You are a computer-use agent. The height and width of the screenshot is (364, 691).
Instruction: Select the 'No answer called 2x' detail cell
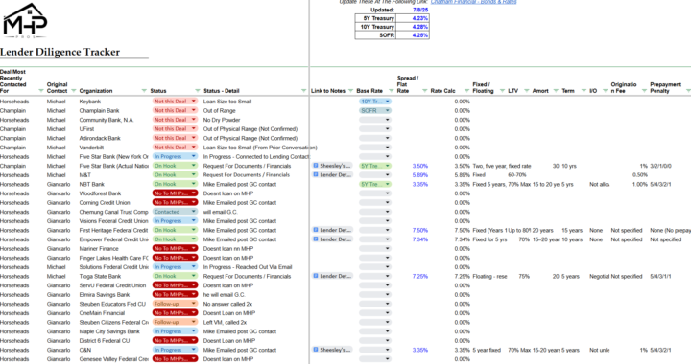tap(227, 304)
